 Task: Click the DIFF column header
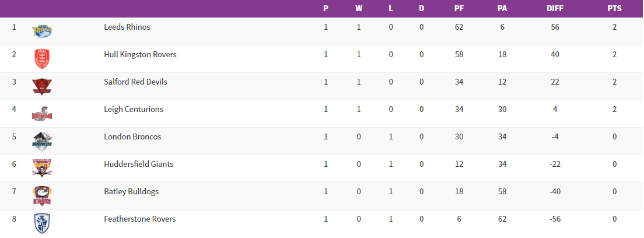click(555, 9)
